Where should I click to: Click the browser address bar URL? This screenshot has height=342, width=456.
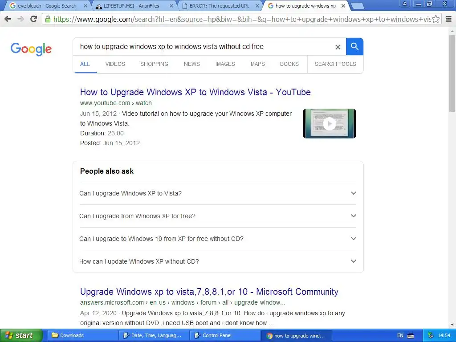pyautogui.click(x=241, y=19)
